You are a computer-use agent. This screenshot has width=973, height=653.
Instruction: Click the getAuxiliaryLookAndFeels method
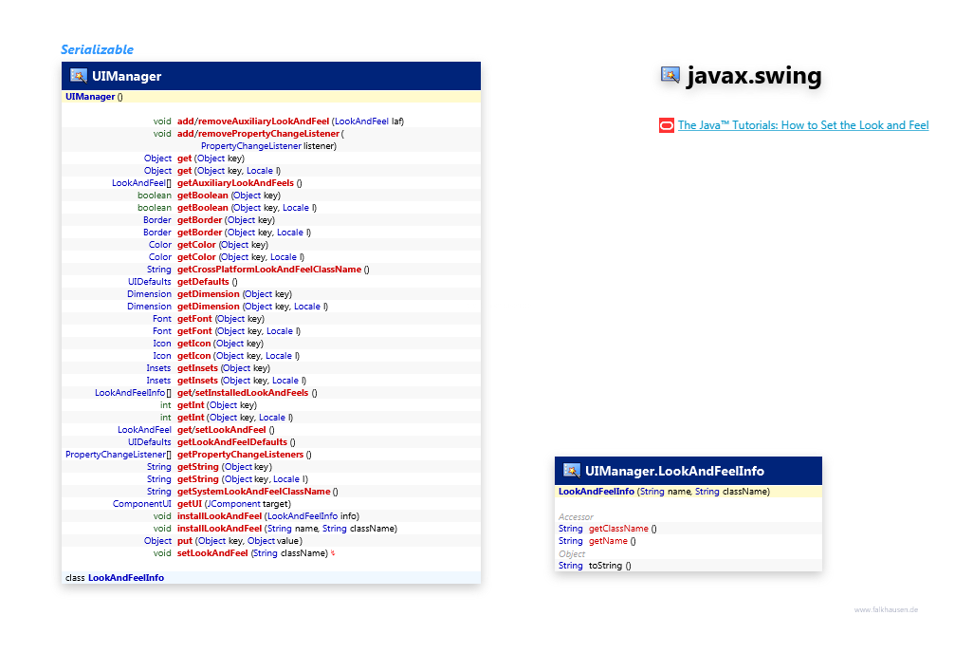point(236,182)
